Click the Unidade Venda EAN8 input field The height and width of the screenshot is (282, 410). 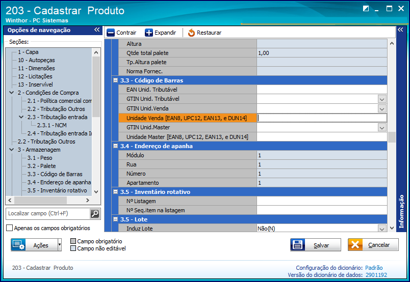coord(322,118)
